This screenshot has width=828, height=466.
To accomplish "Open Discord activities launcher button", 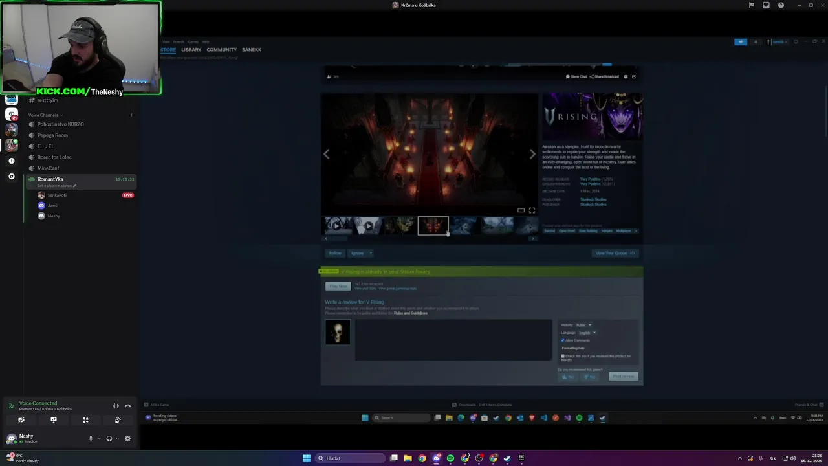I will 85,420.
